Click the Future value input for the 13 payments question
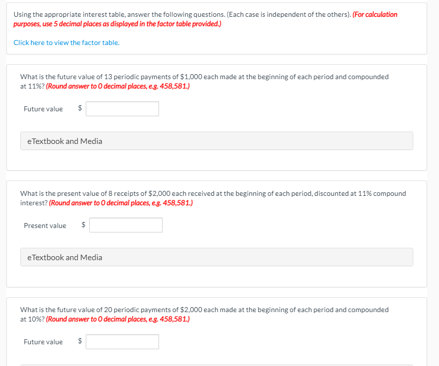 click(x=122, y=108)
